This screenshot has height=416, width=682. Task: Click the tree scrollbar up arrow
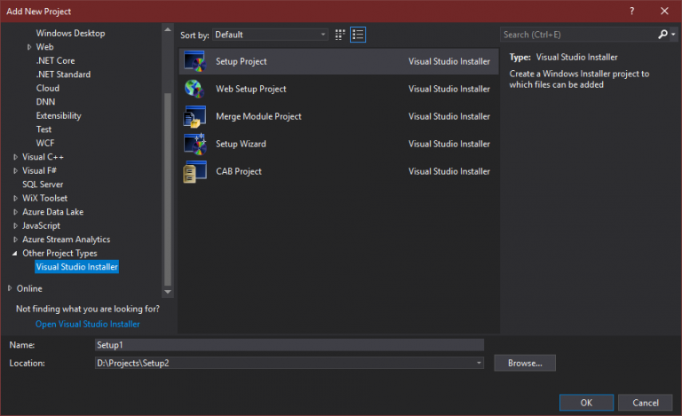tap(168, 29)
